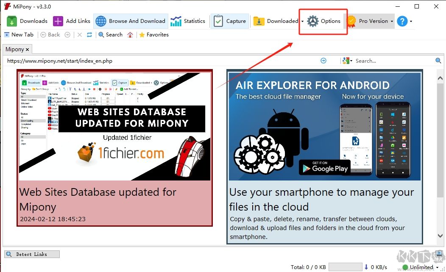The height and width of the screenshot is (272, 446).
Task: Click the Air Explorer for Android banner
Action: pyautogui.click(x=325, y=126)
